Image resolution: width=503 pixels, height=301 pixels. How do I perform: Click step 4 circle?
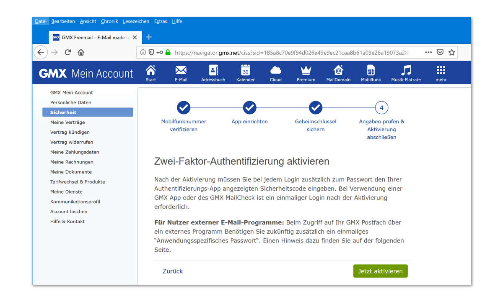pos(381,108)
